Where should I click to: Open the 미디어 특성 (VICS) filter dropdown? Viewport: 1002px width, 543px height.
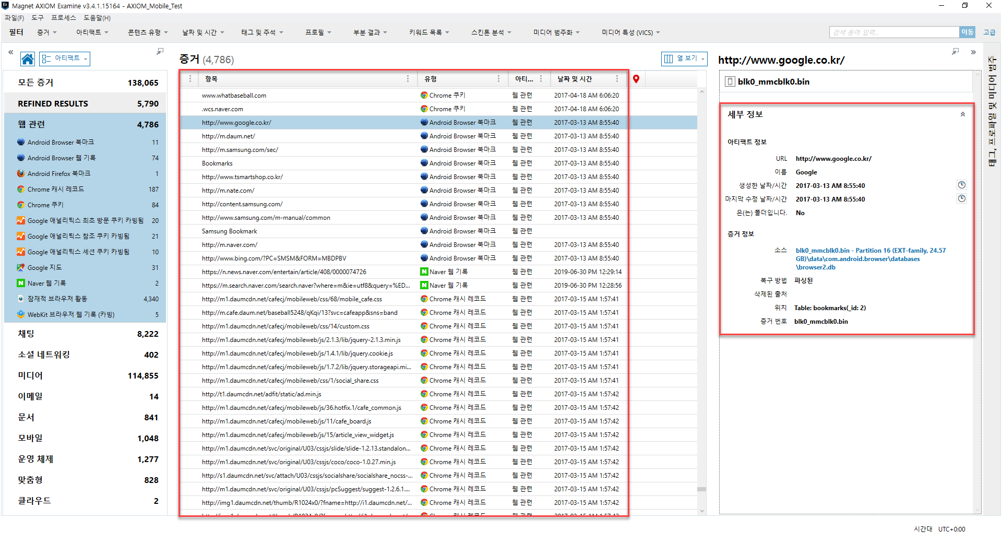631,32
